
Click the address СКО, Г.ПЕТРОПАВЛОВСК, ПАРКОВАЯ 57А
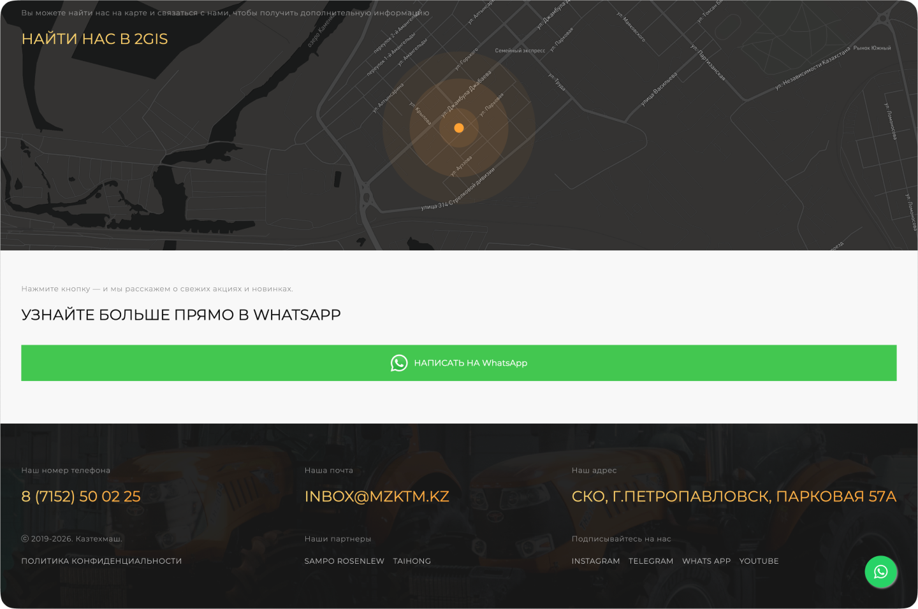734,496
